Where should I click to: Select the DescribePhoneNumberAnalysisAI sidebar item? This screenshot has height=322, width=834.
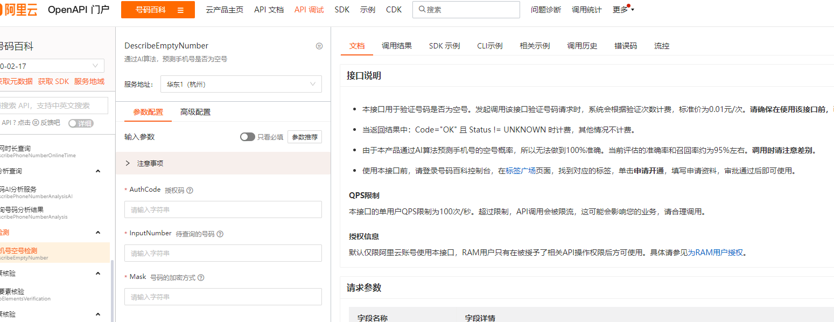54,192
